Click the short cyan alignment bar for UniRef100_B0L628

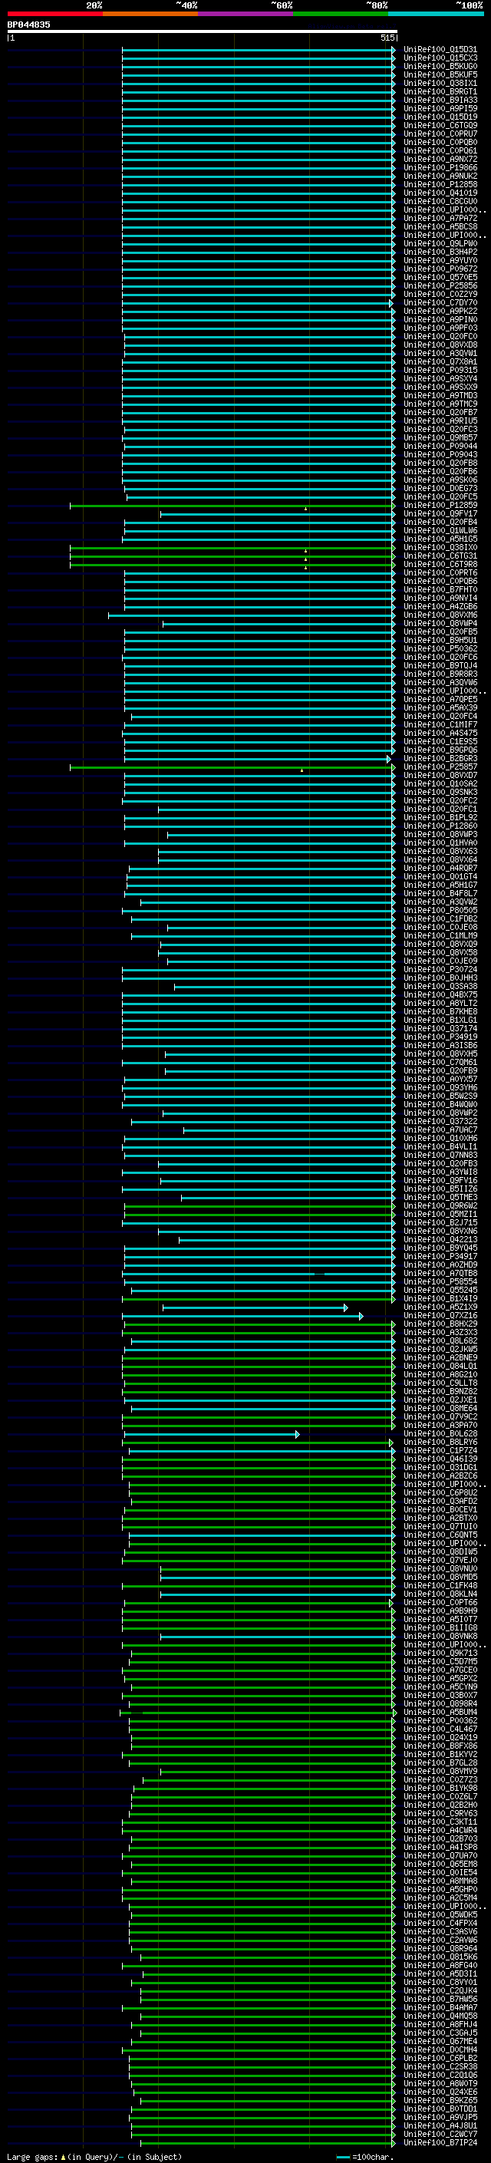(x=211, y=1434)
